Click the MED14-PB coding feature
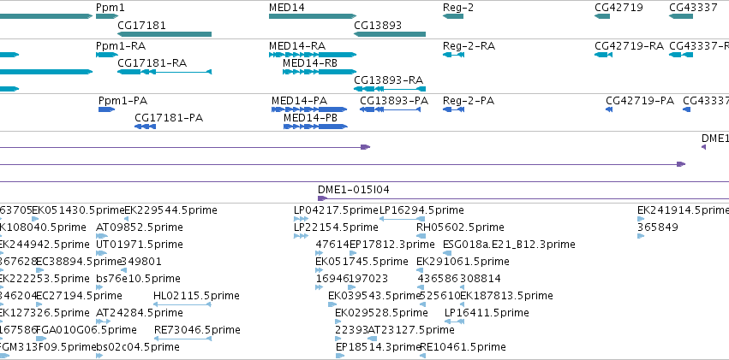The height and width of the screenshot is (360, 729). 315,127
